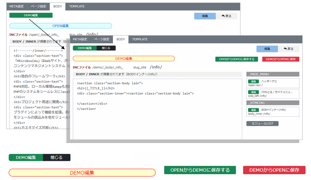Screen dimensions: 311x180
Task: Click the small green OPENからDEMOに保存する button
Action: click(x=236, y=59)
